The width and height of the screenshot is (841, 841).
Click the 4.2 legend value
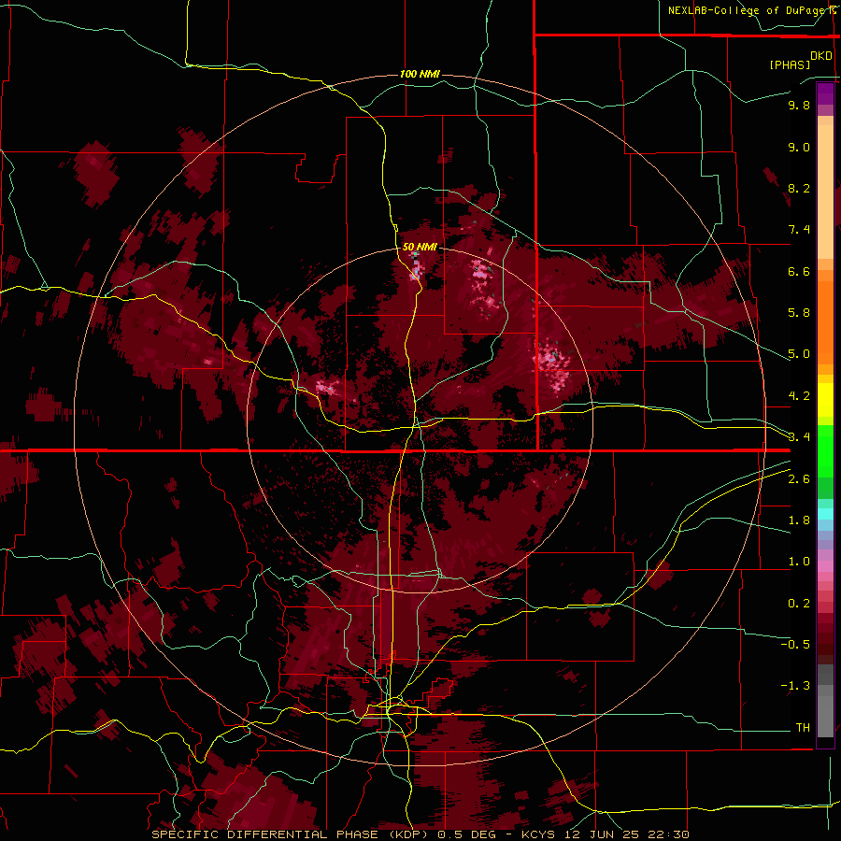[x=799, y=396]
